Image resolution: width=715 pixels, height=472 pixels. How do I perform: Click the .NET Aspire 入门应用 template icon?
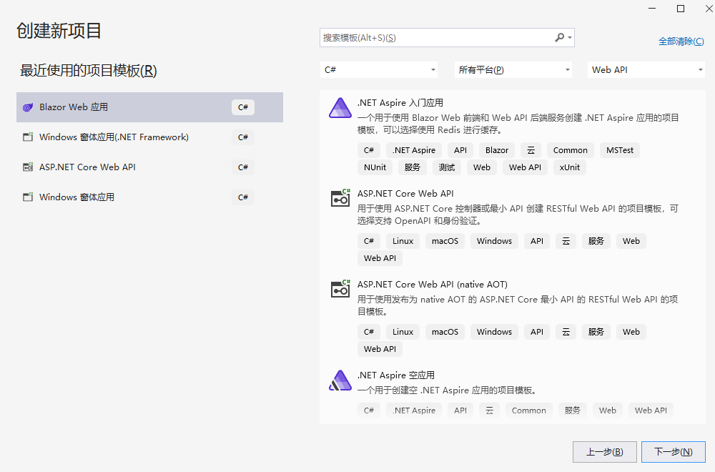[340, 109]
